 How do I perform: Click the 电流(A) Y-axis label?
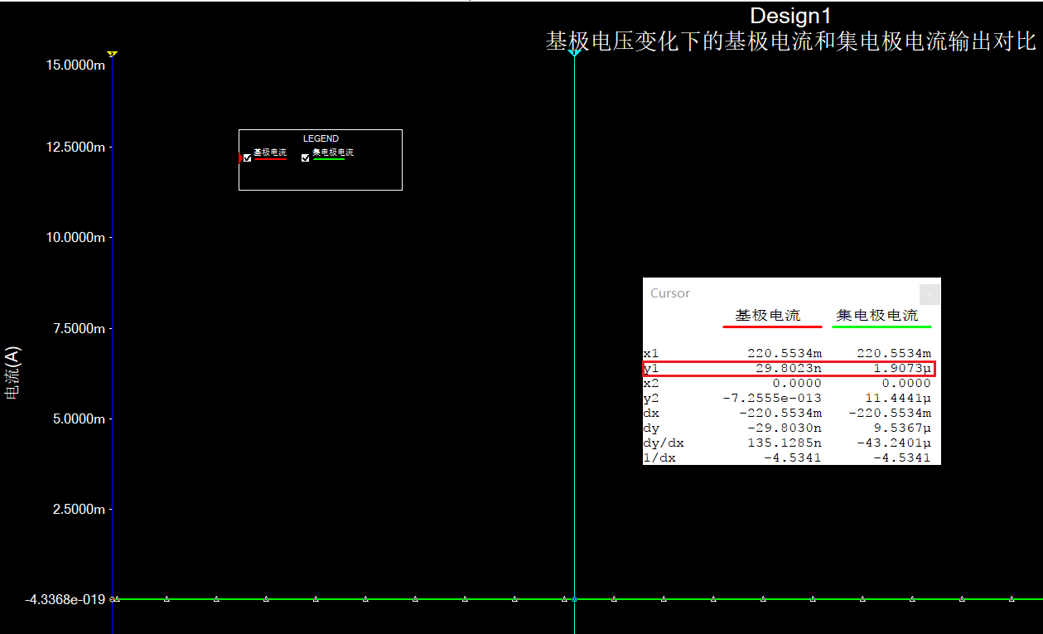coord(12,373)
